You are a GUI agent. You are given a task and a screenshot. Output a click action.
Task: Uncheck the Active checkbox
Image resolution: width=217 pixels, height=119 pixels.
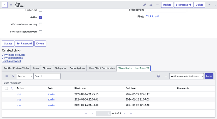click(41, 17)
